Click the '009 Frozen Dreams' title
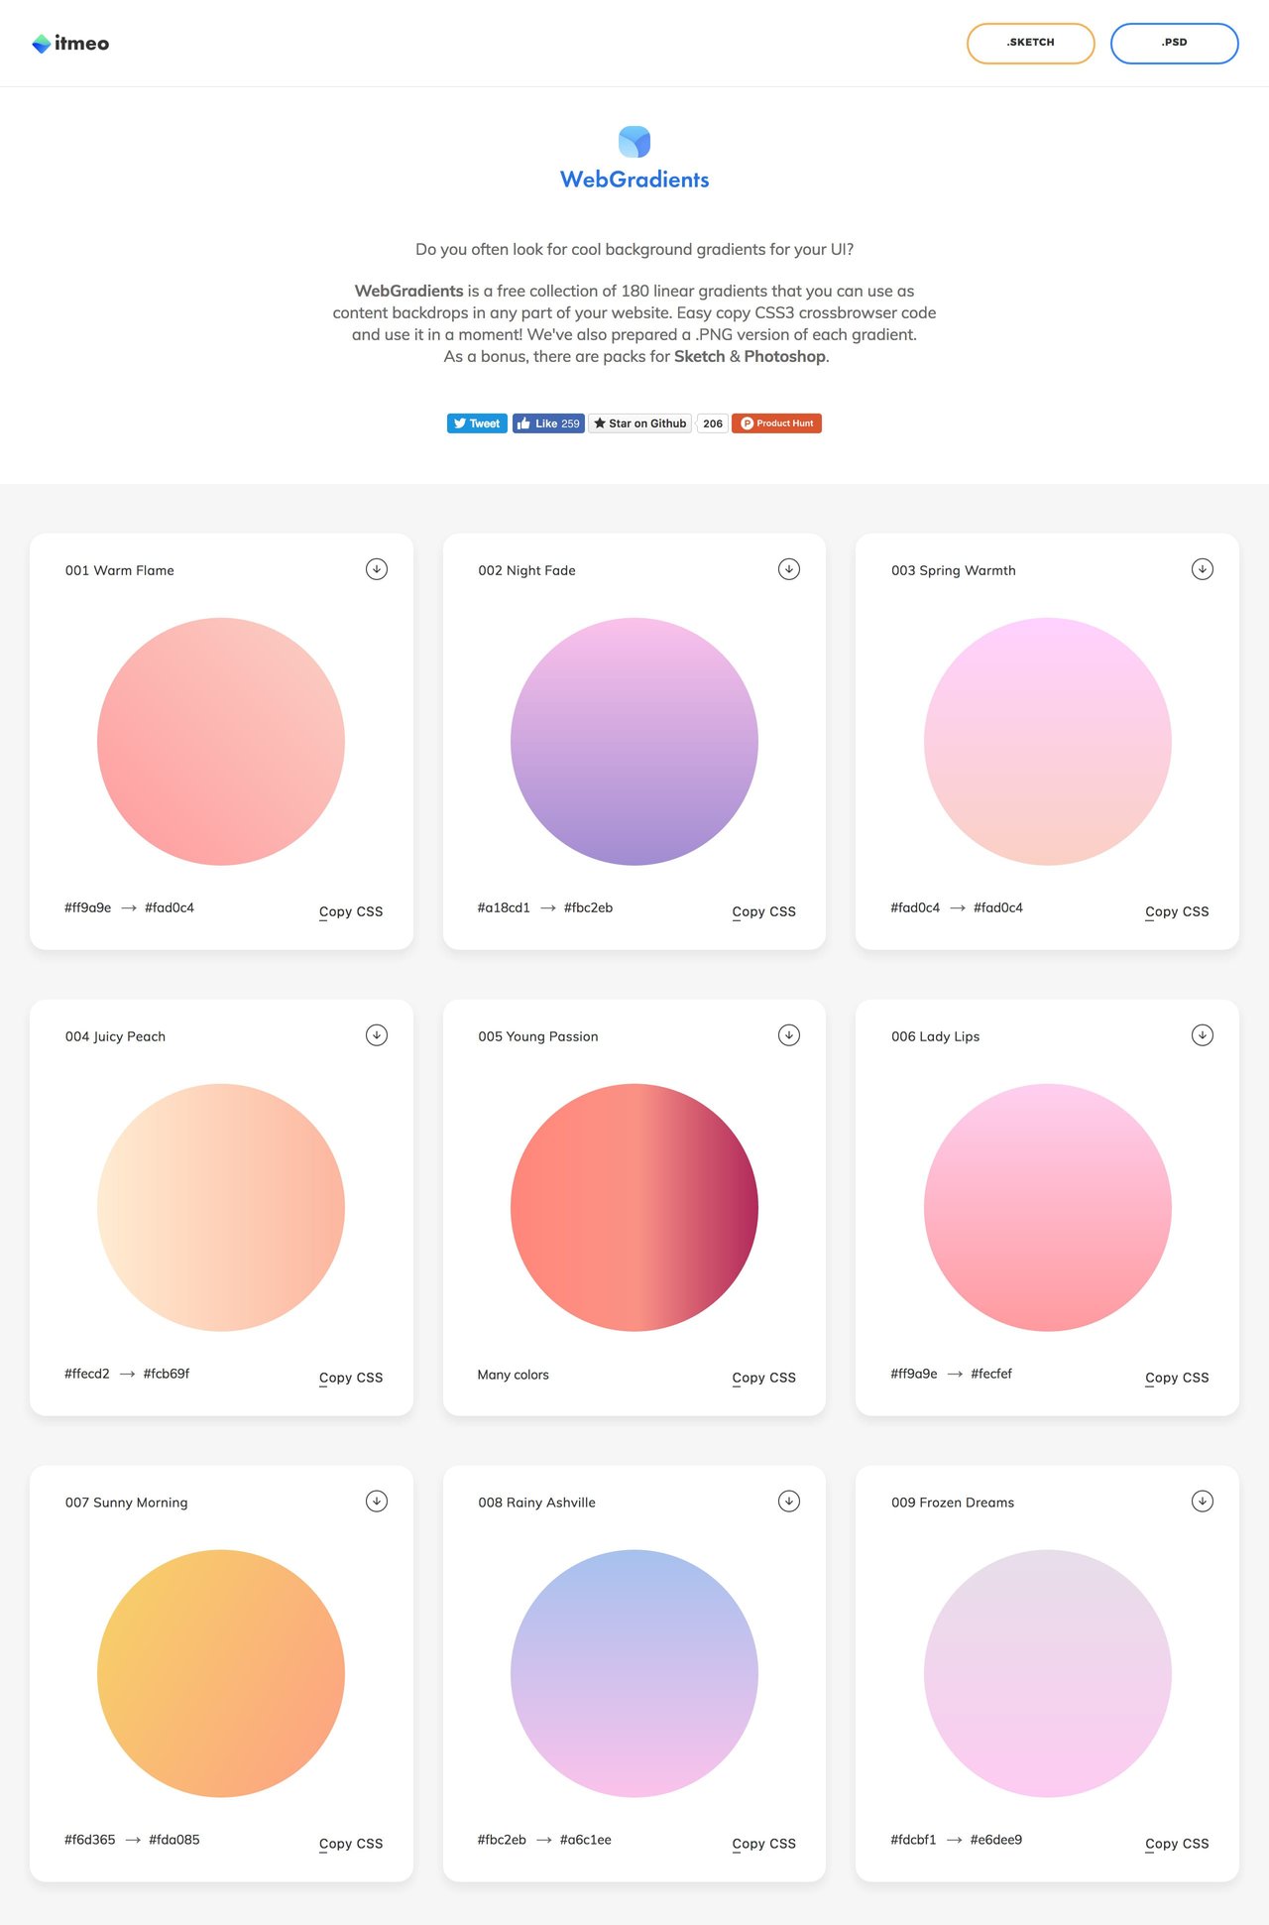 pos(953,1503)
